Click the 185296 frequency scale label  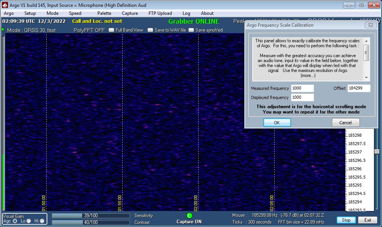click(355, 169)
